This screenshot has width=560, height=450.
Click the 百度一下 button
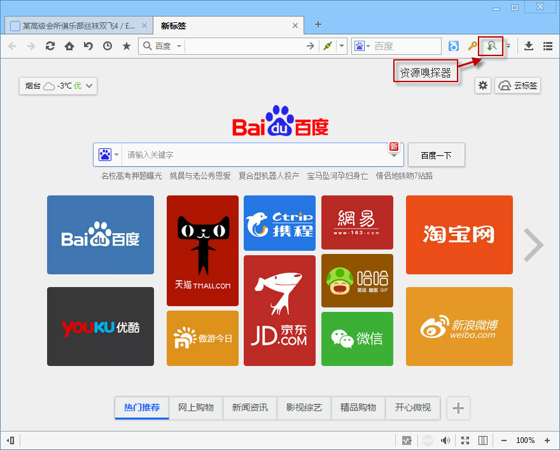(x=437, y=155)
